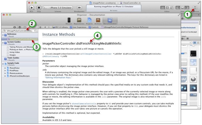The height and width of the screenshot is (125, 202).
Task: Clear the documentation search field
Action: 35,31
